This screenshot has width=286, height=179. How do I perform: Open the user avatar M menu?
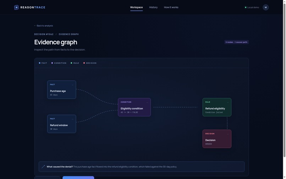[x=265, y=7]
